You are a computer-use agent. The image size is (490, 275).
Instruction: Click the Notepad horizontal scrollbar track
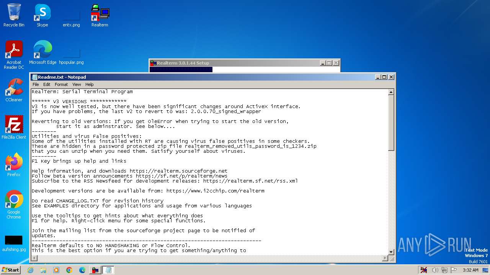(210, 258)
